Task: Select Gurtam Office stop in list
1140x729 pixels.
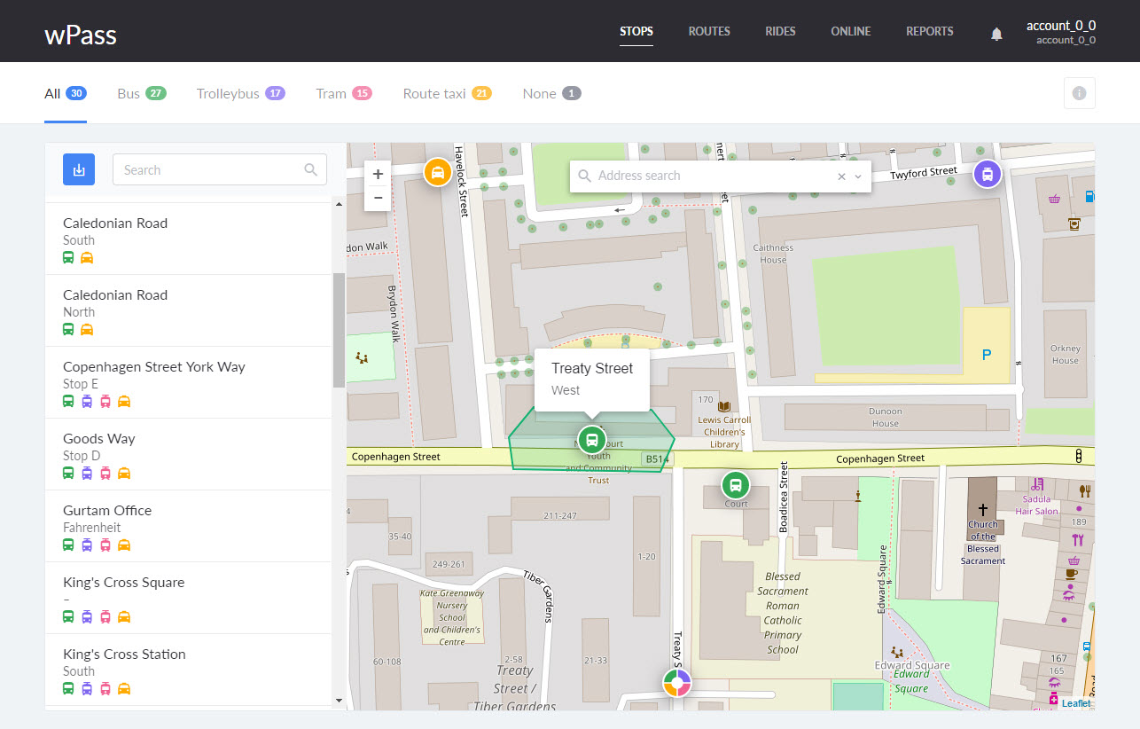Action: point(107,511)
